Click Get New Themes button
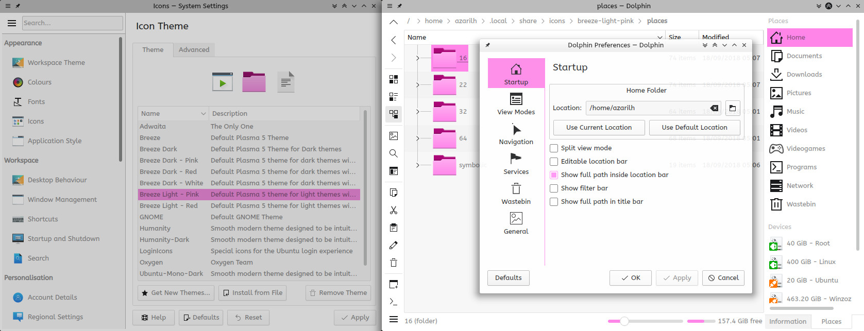This screenshot has height=331, width=864. point(176,293)
